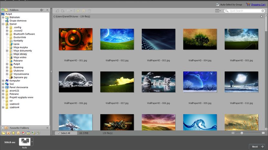Click the trash delete toolbar icon
The width and height of the screenshot is (268, 150).
coord(89,11)
